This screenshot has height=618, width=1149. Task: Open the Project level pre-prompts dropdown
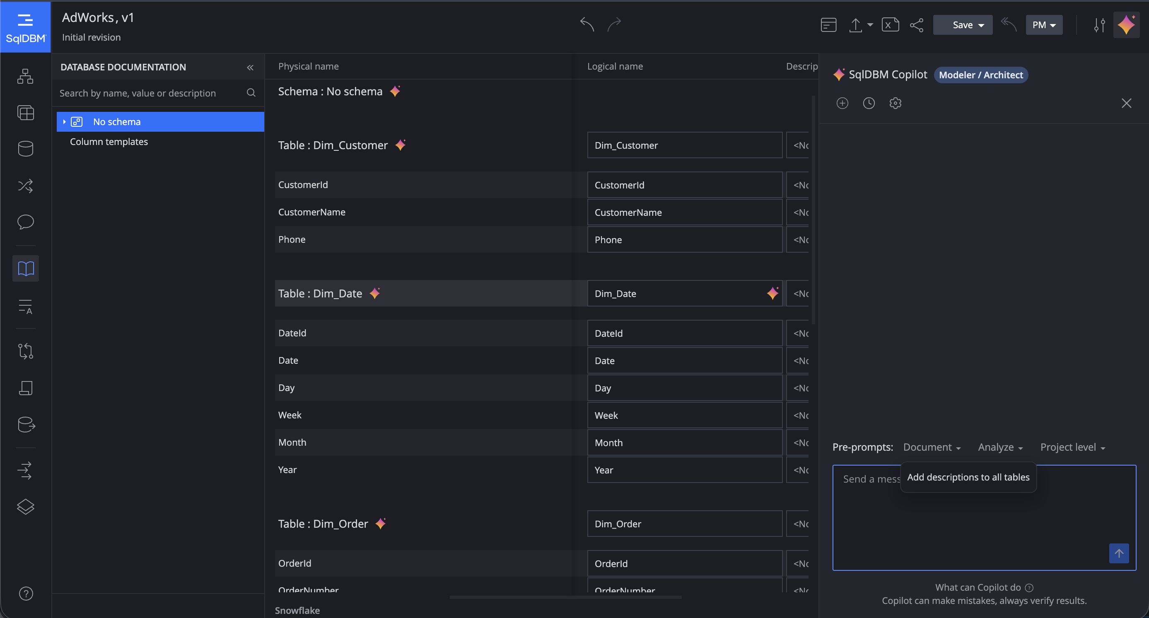1072,447
